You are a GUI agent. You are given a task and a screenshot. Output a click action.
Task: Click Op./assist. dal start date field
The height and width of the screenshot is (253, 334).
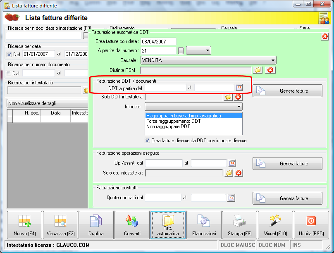pos(164,163)
